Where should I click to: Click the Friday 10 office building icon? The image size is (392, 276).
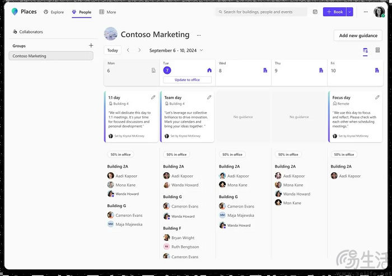(377, 70)
